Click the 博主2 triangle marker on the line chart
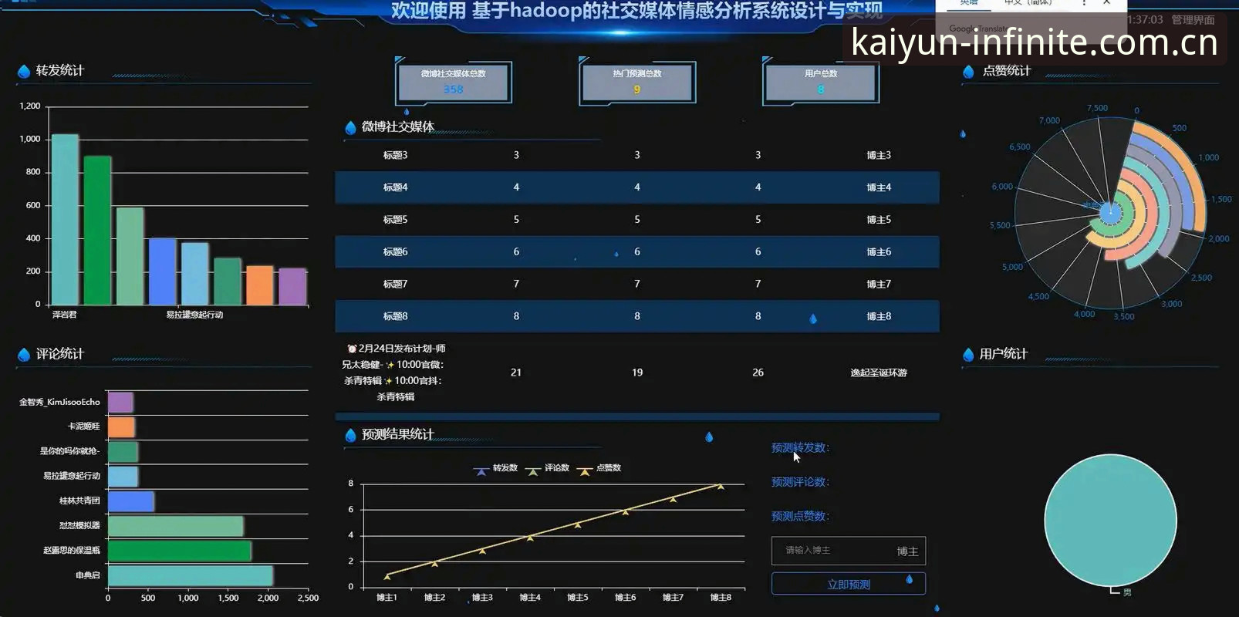 [434, 564]
